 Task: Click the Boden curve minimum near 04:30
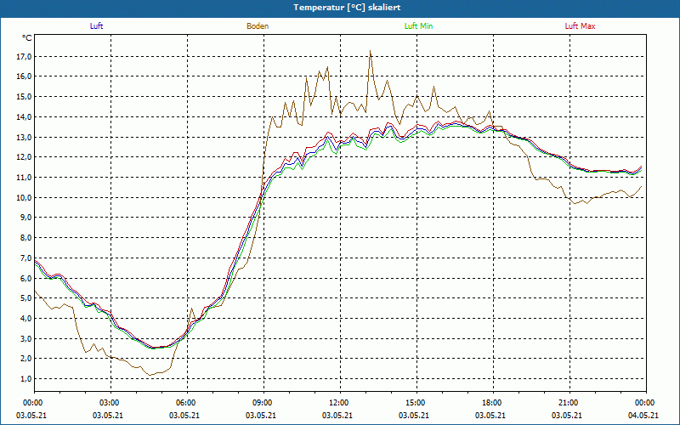[150, 375]
